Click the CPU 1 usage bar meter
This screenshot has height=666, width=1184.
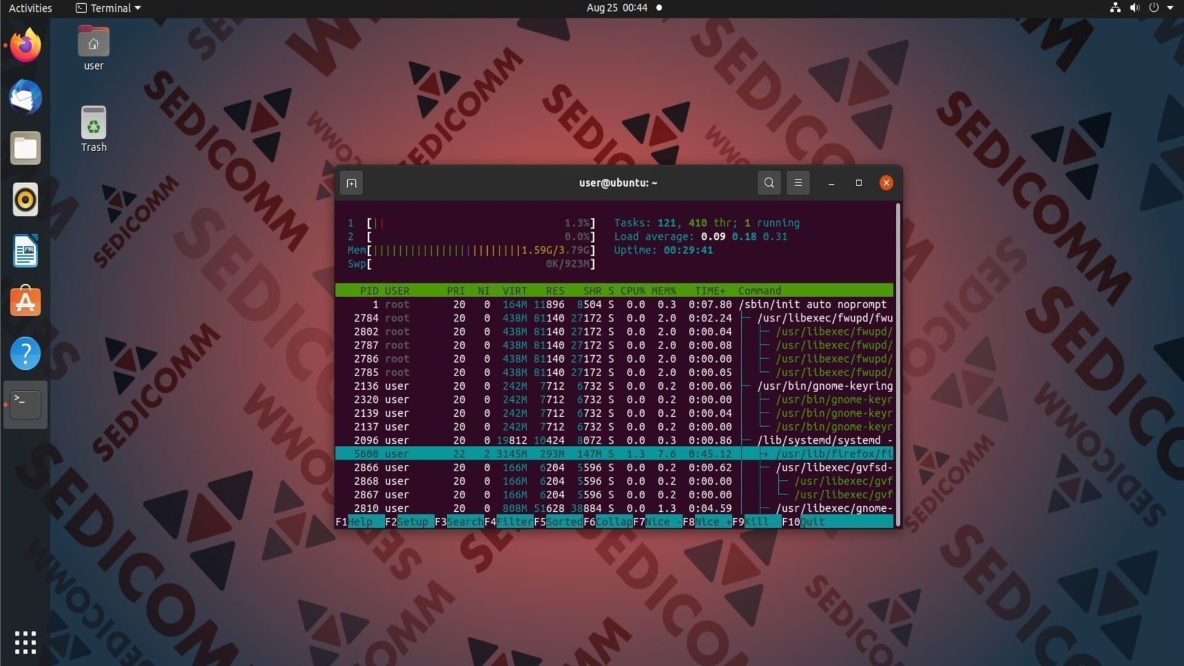click(471, 223)
